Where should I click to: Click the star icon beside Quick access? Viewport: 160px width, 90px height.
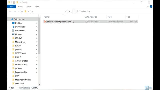[12, 19]
